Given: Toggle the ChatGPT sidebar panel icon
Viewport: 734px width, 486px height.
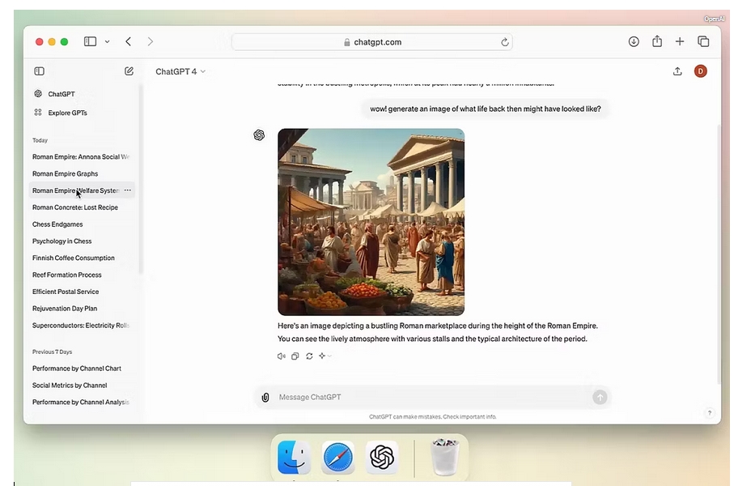Looking at the screenshot, I should (40, 71).
